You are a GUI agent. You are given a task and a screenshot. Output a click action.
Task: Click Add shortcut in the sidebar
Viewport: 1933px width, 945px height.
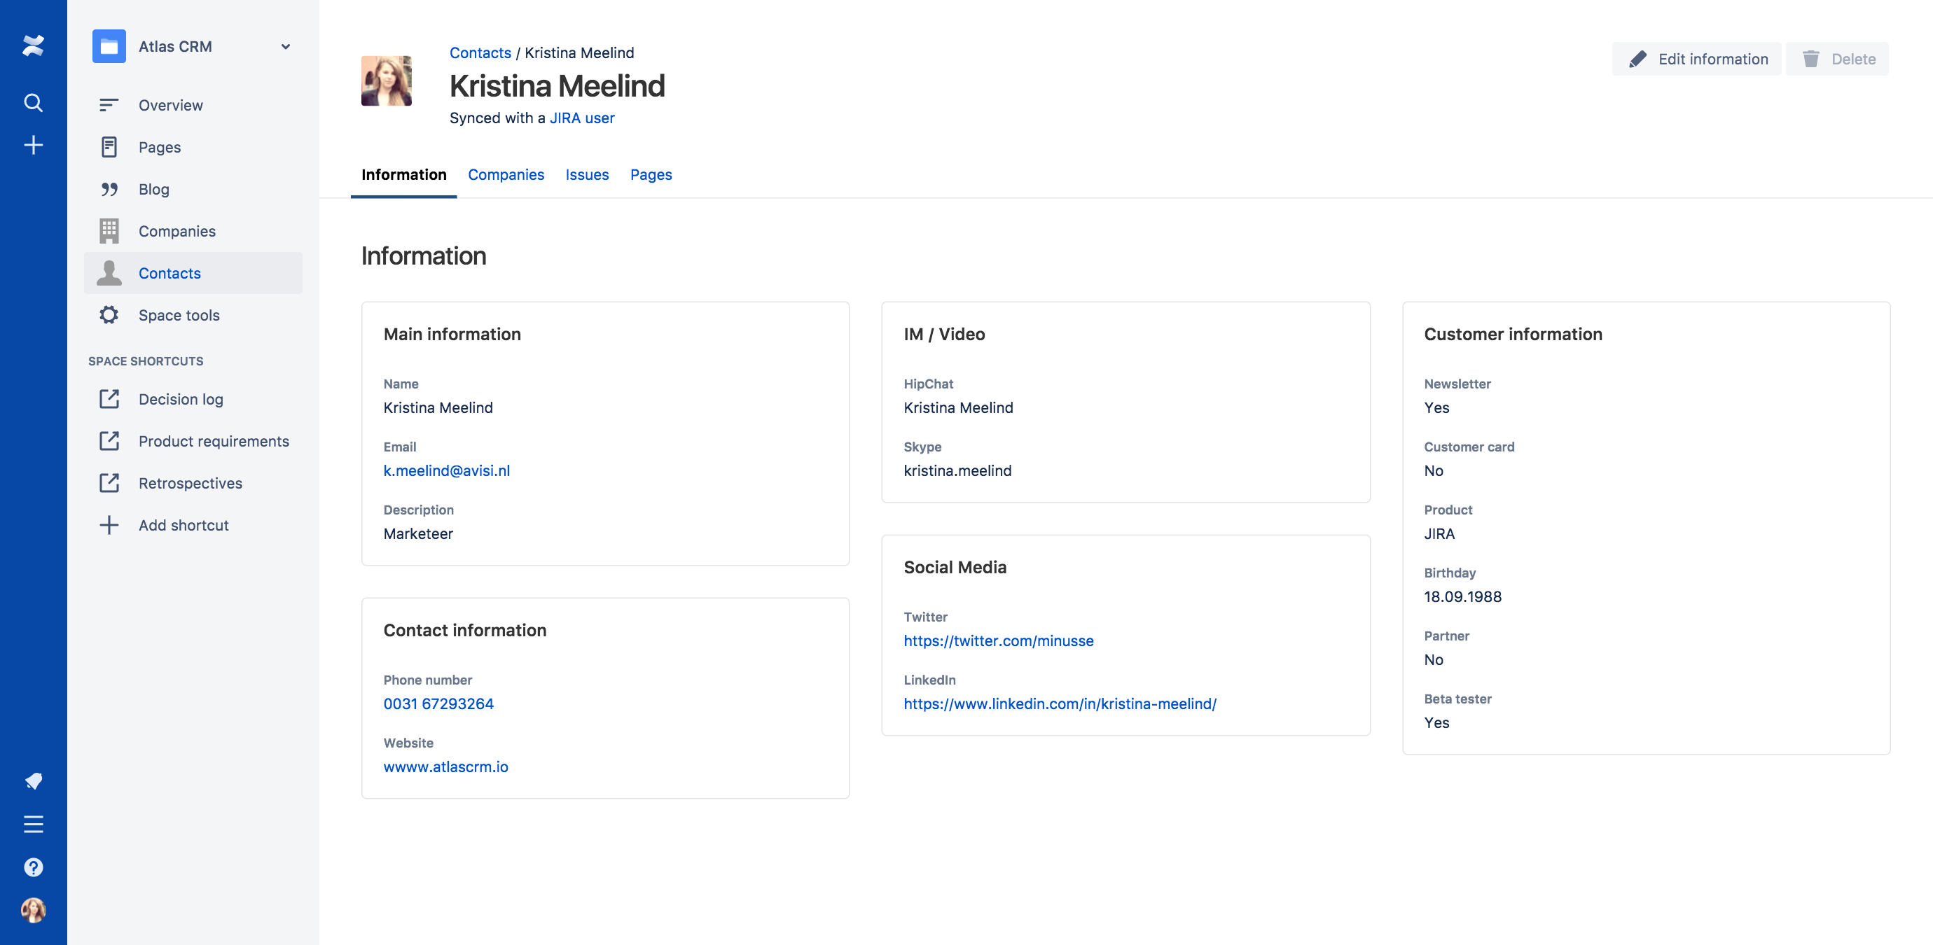183,525
